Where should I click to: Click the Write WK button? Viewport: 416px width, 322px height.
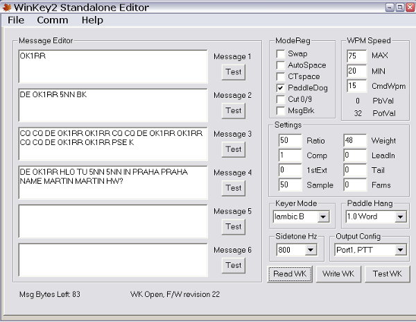tap(338, 274)
